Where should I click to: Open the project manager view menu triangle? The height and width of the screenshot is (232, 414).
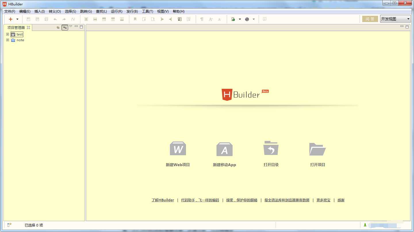point(71,26)
